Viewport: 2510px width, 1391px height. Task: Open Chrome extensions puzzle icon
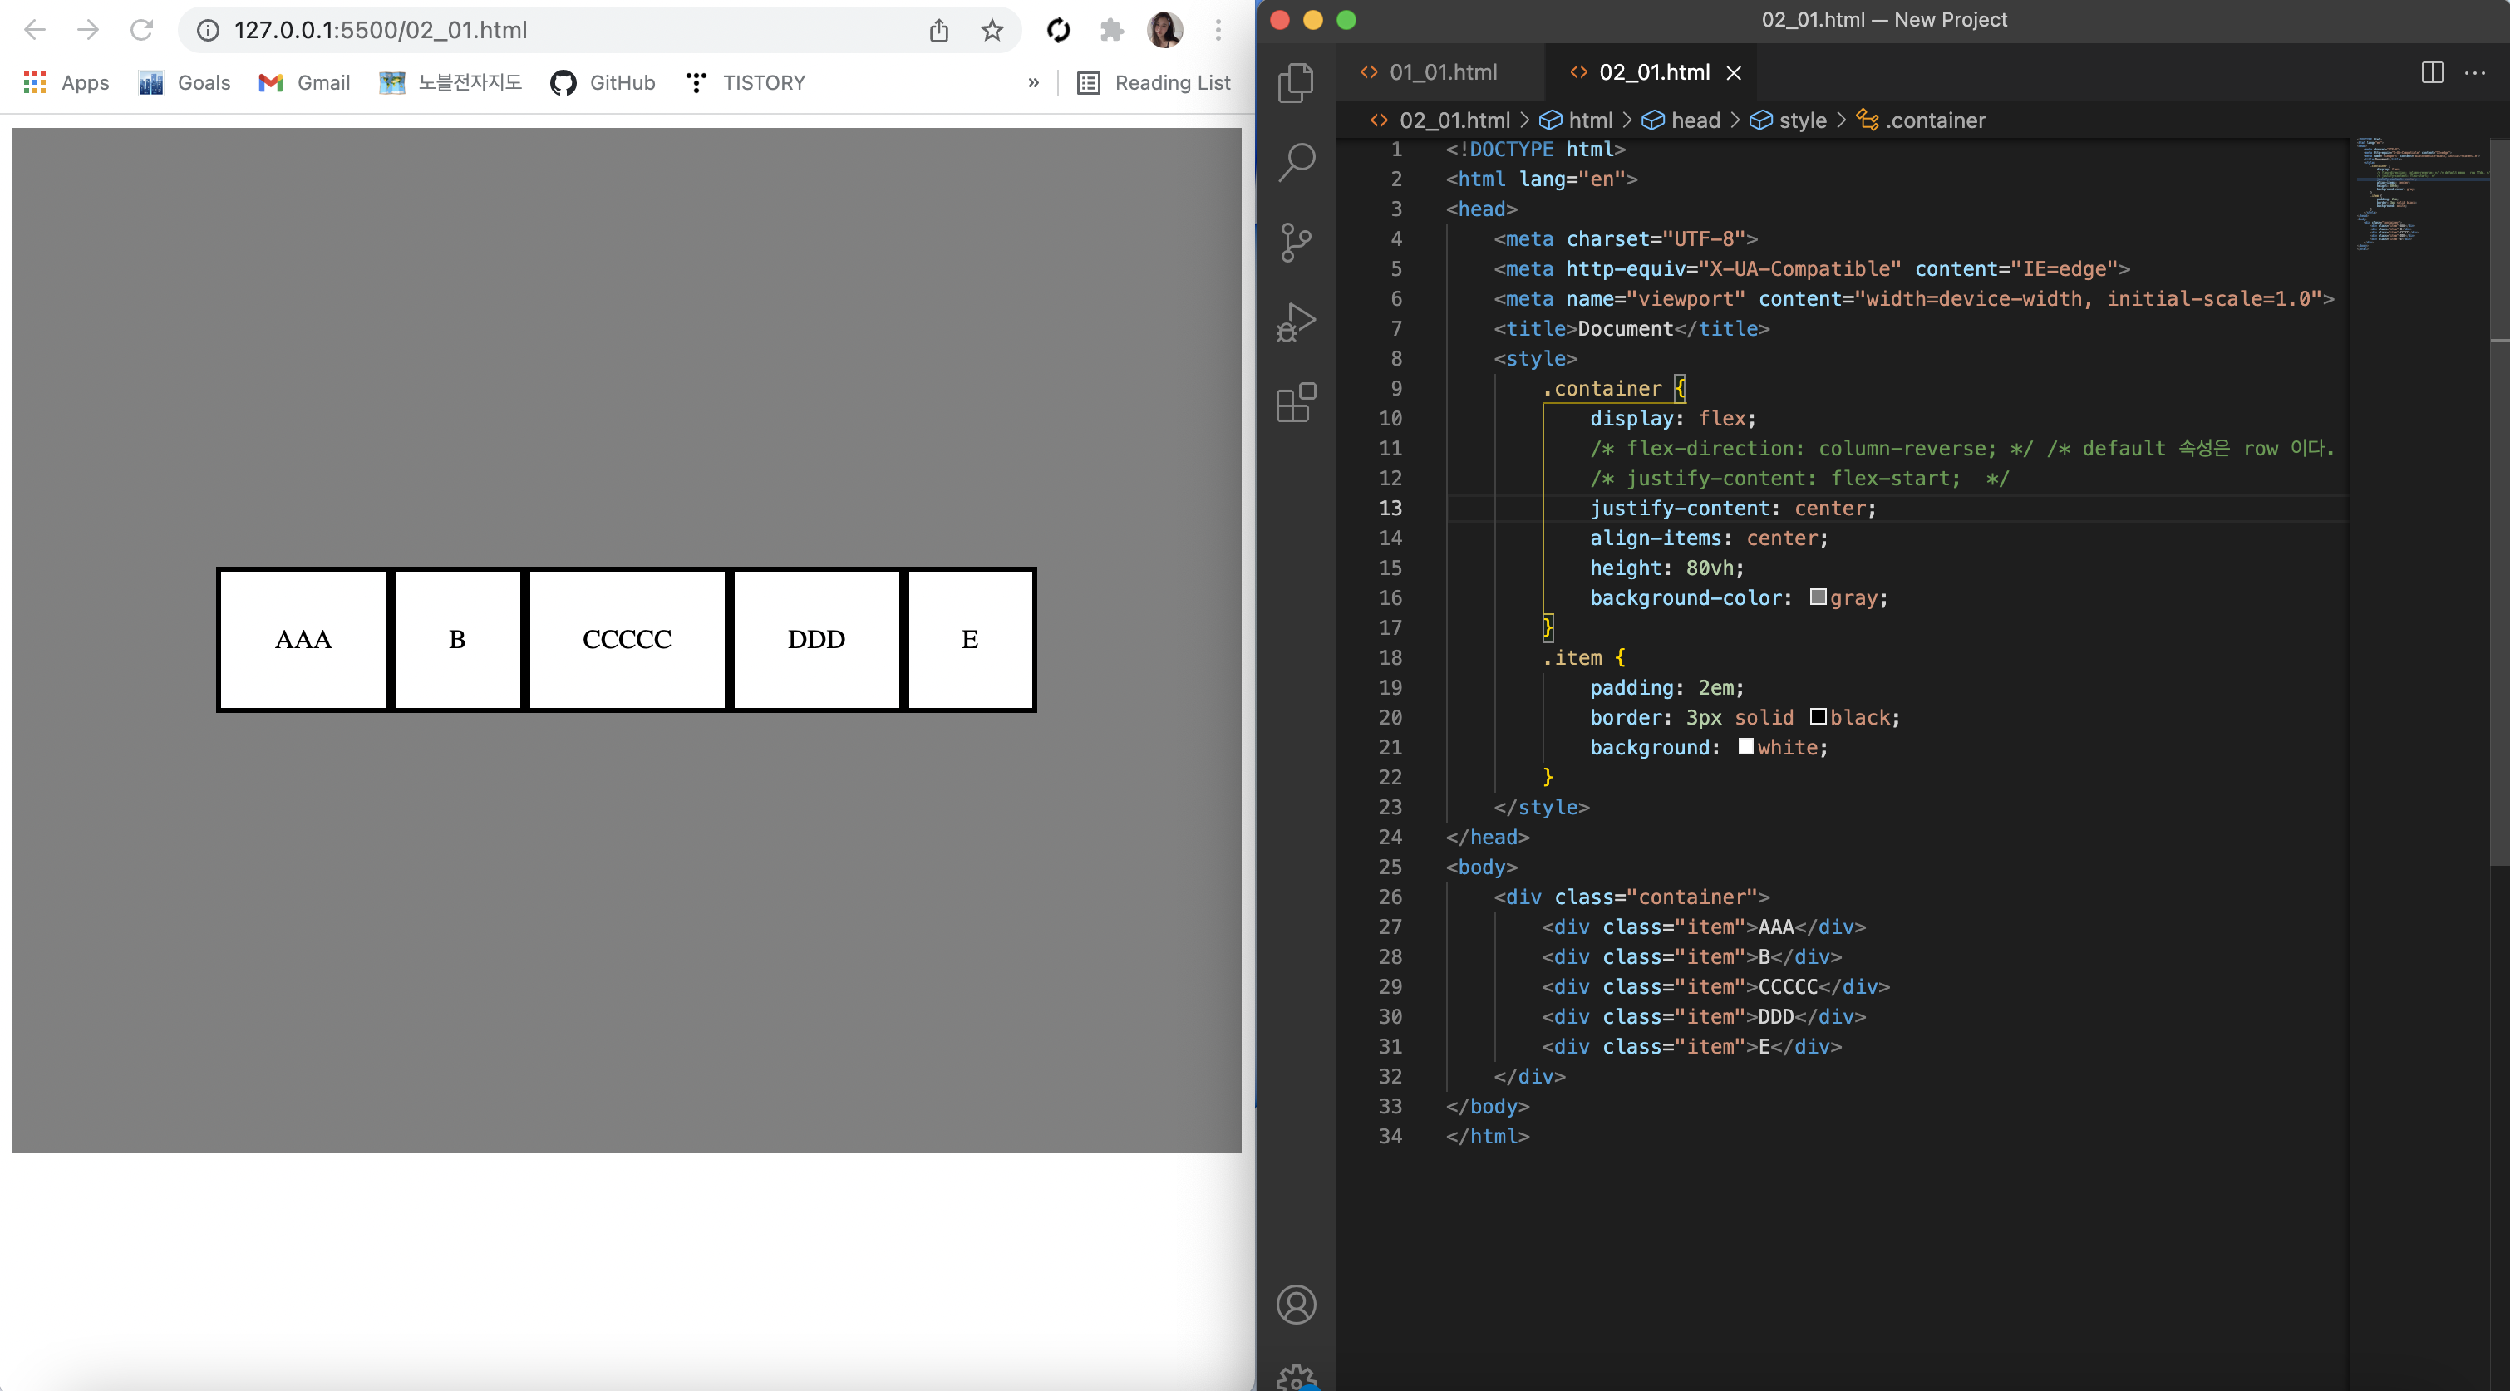point(1112,30)
